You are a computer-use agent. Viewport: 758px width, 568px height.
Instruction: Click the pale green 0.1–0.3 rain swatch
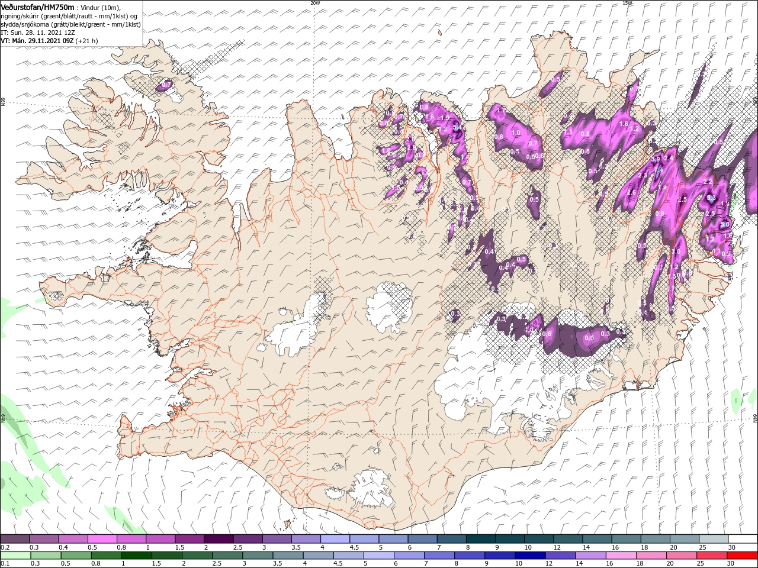pos(15,556)
